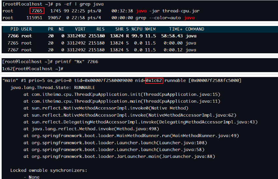Select thread 7266 in the top list

tap(13, 36)
